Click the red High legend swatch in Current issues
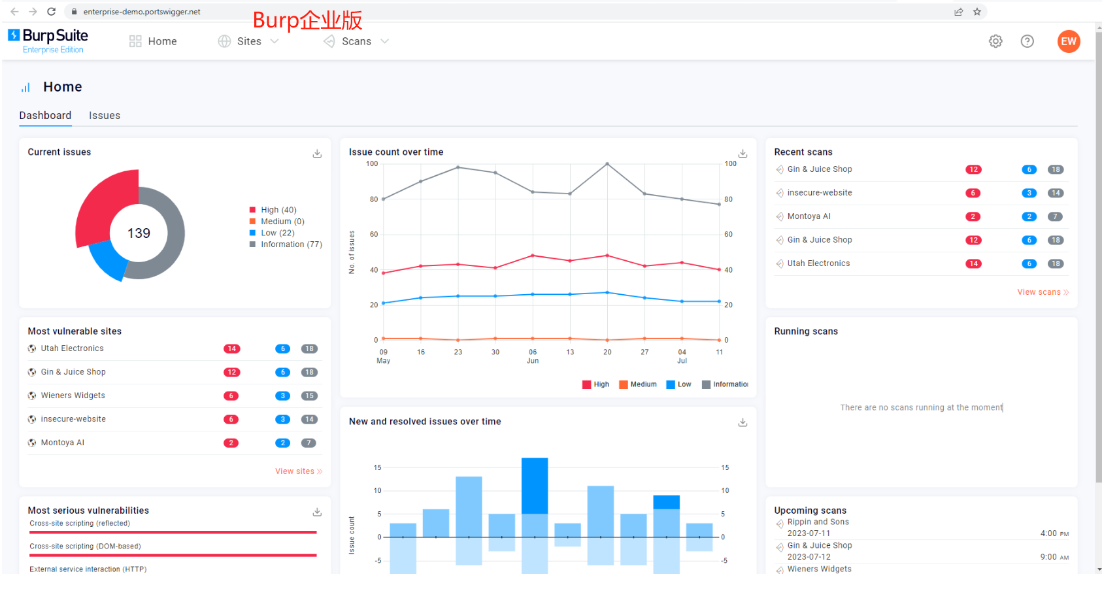The width and height of the screenshot is (1102, 589). pyautogui.click(x=252, y=210)
